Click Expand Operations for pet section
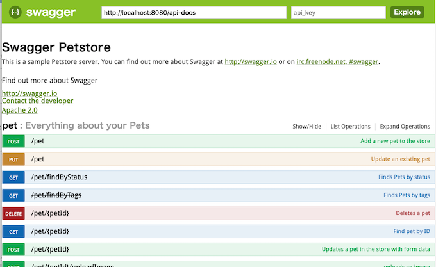The height and width of the screenshot is (267, 436). point(405,127)
